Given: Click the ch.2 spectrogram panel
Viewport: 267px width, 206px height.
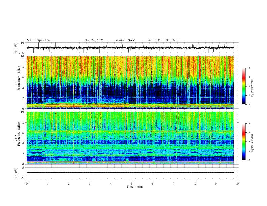Looking at the screenshot, I should click(x=130, y=138).
